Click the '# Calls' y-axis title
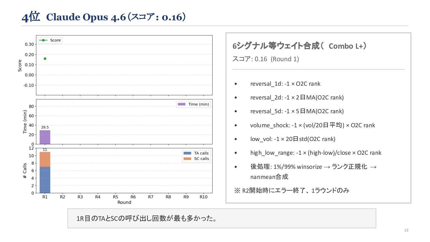The image size is (430, 242). (x=25, y=171)
